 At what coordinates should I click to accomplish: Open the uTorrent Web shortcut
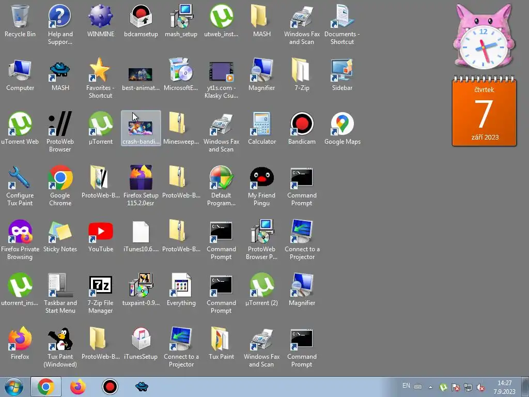click(x=20, y=128)
